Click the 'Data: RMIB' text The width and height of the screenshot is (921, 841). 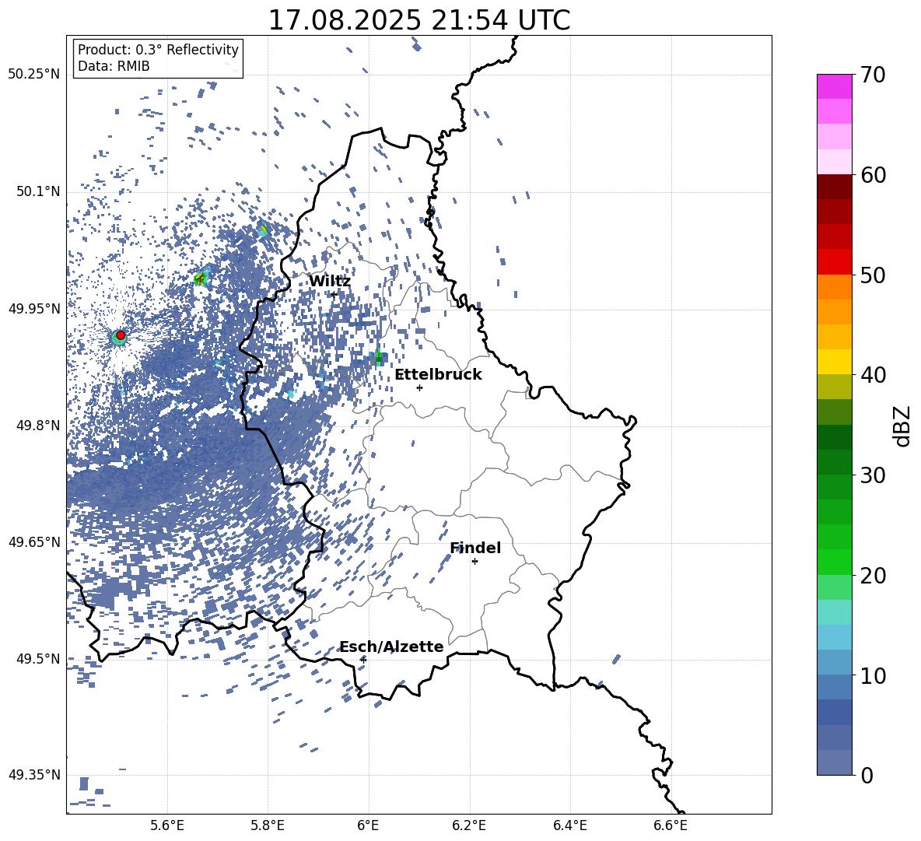114,66
